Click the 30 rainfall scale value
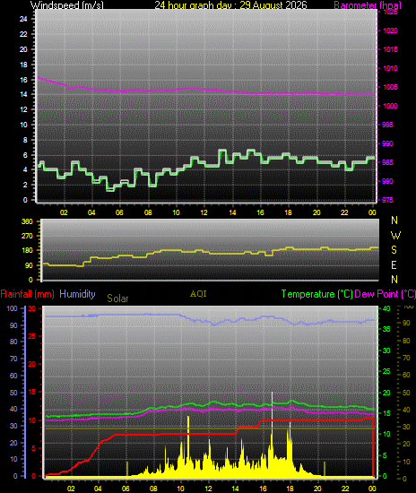Viewport: 416px width, 493px height. point(32,308)
